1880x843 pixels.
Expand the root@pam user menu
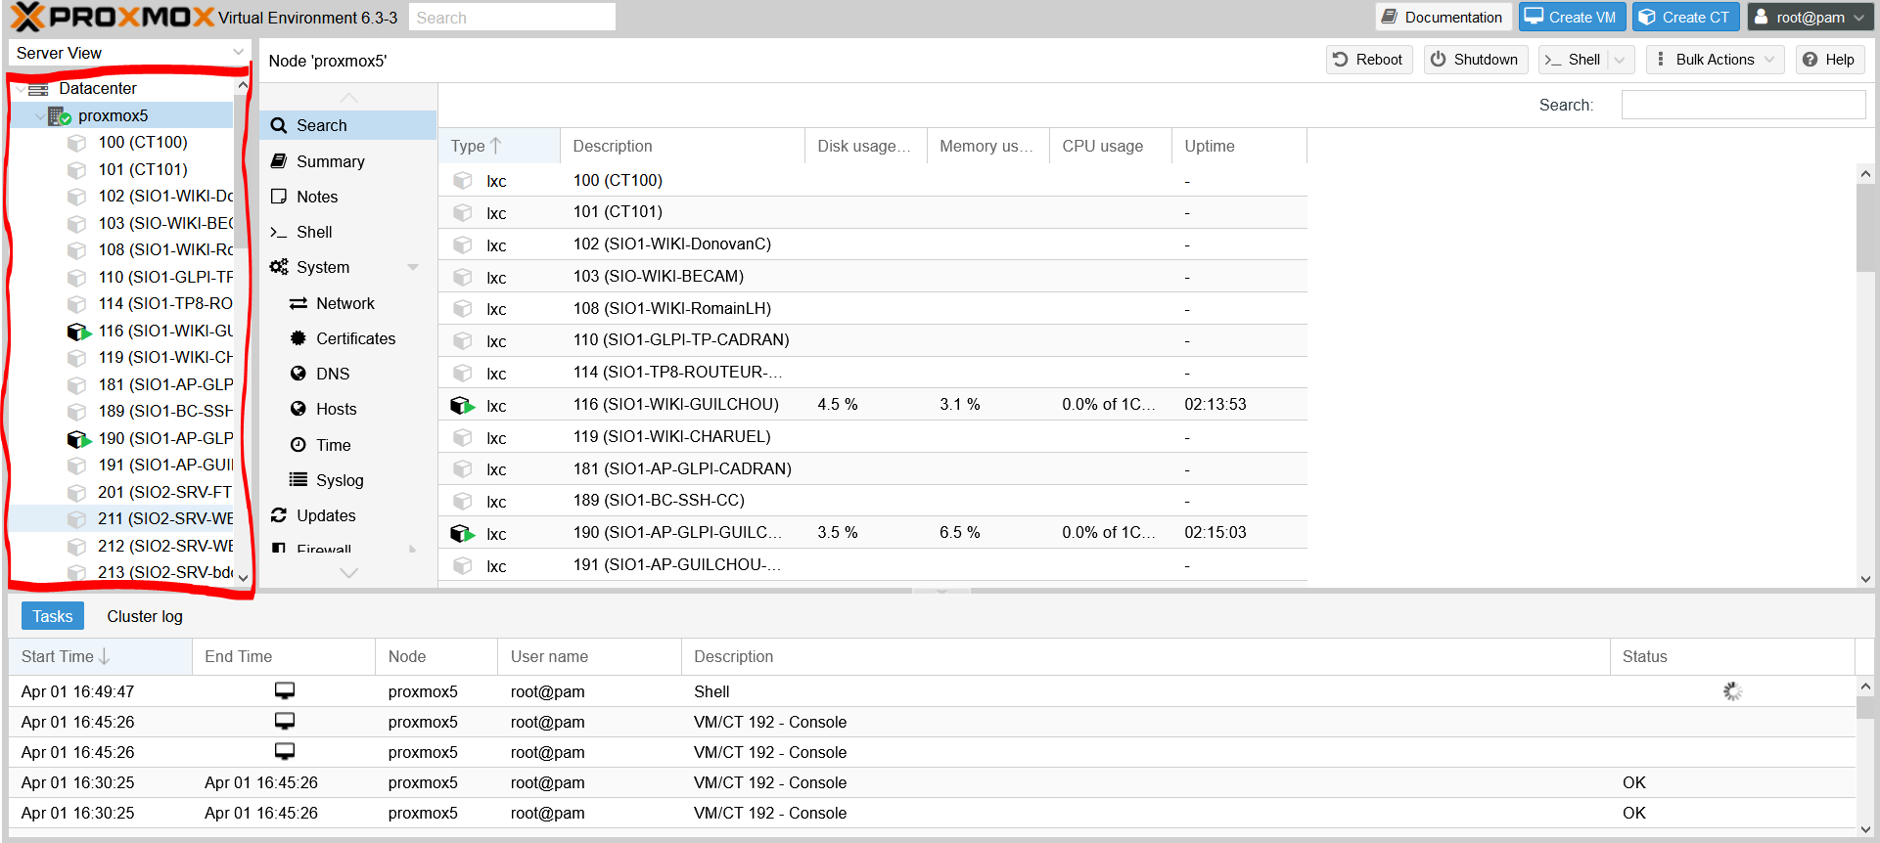click(x=1810, y=18)
